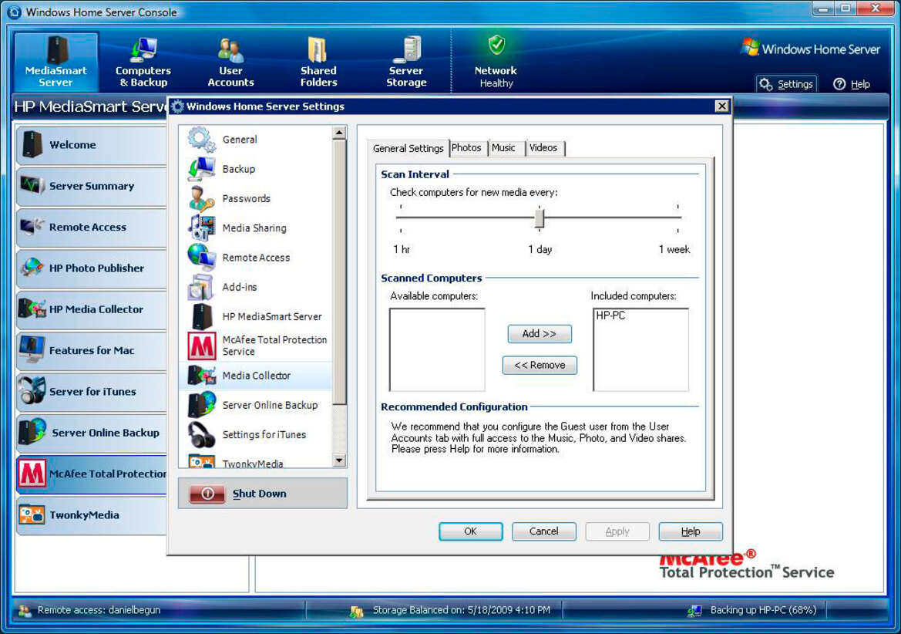Open Server Online Backup in console sidebar
Screen dimensions: 901x634
tap(92, 432)
